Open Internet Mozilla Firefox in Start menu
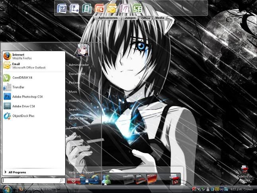The width and height of the screenshot is (257, 193). click(33, 56)
